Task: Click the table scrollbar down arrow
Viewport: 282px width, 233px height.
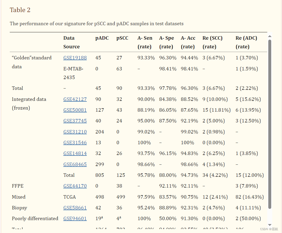Action: coord(270,225)
